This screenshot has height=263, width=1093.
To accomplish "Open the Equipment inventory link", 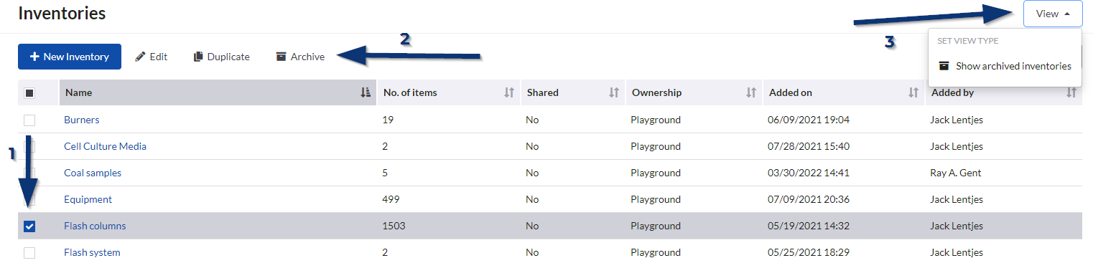I will pos(88,199).
